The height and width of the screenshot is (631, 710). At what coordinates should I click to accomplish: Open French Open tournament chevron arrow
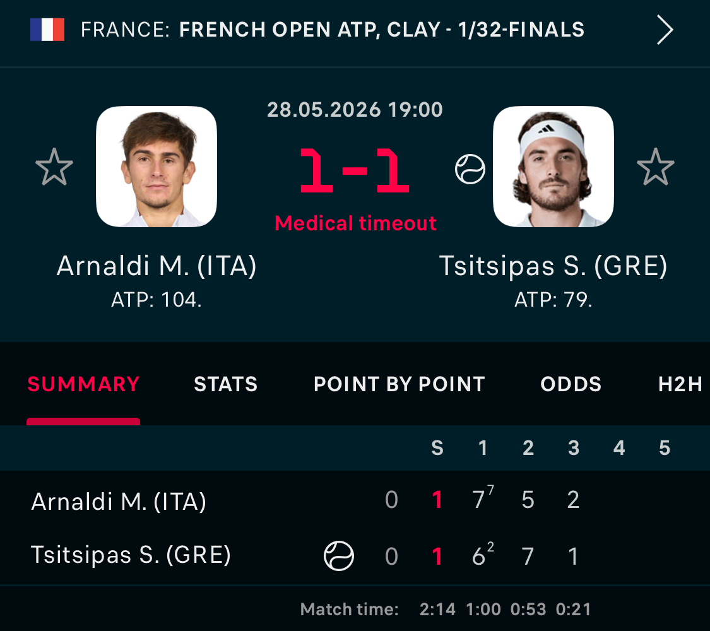665,30
